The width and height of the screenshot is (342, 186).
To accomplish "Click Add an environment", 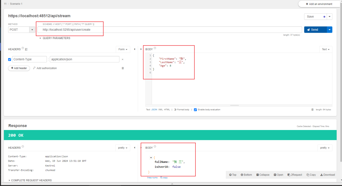I will (319, 4).
